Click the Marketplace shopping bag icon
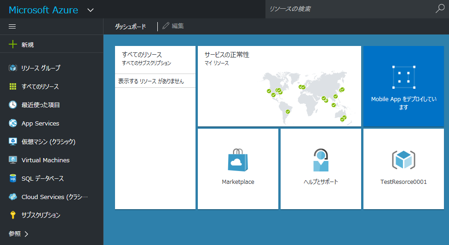This screenshot has height=245, width=449. click(238, 160)
